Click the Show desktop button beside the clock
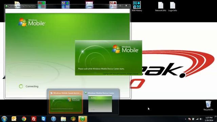217x122 pixels. (216, 119)
